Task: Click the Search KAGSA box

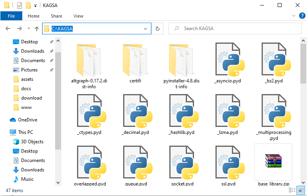Action: click(x=235, y=29)
